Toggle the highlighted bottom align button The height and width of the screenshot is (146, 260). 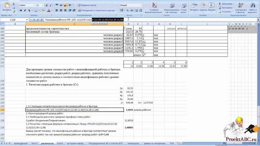point(65,5)
